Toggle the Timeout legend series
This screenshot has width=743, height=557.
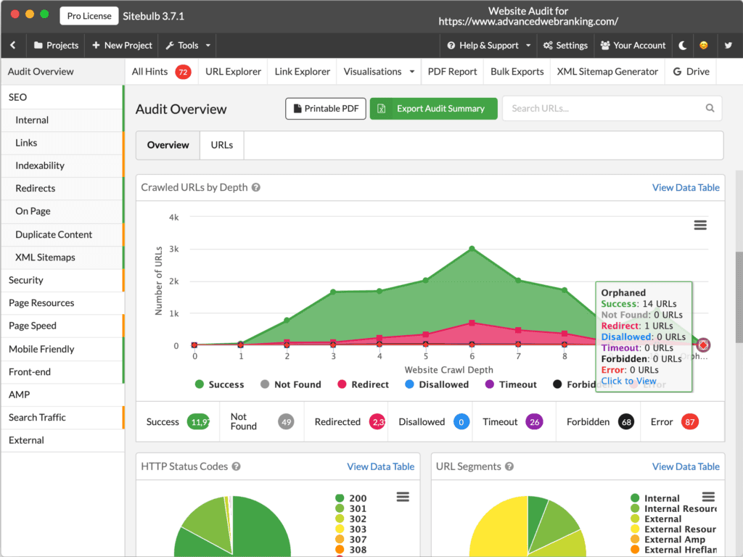tap(511, 384)
